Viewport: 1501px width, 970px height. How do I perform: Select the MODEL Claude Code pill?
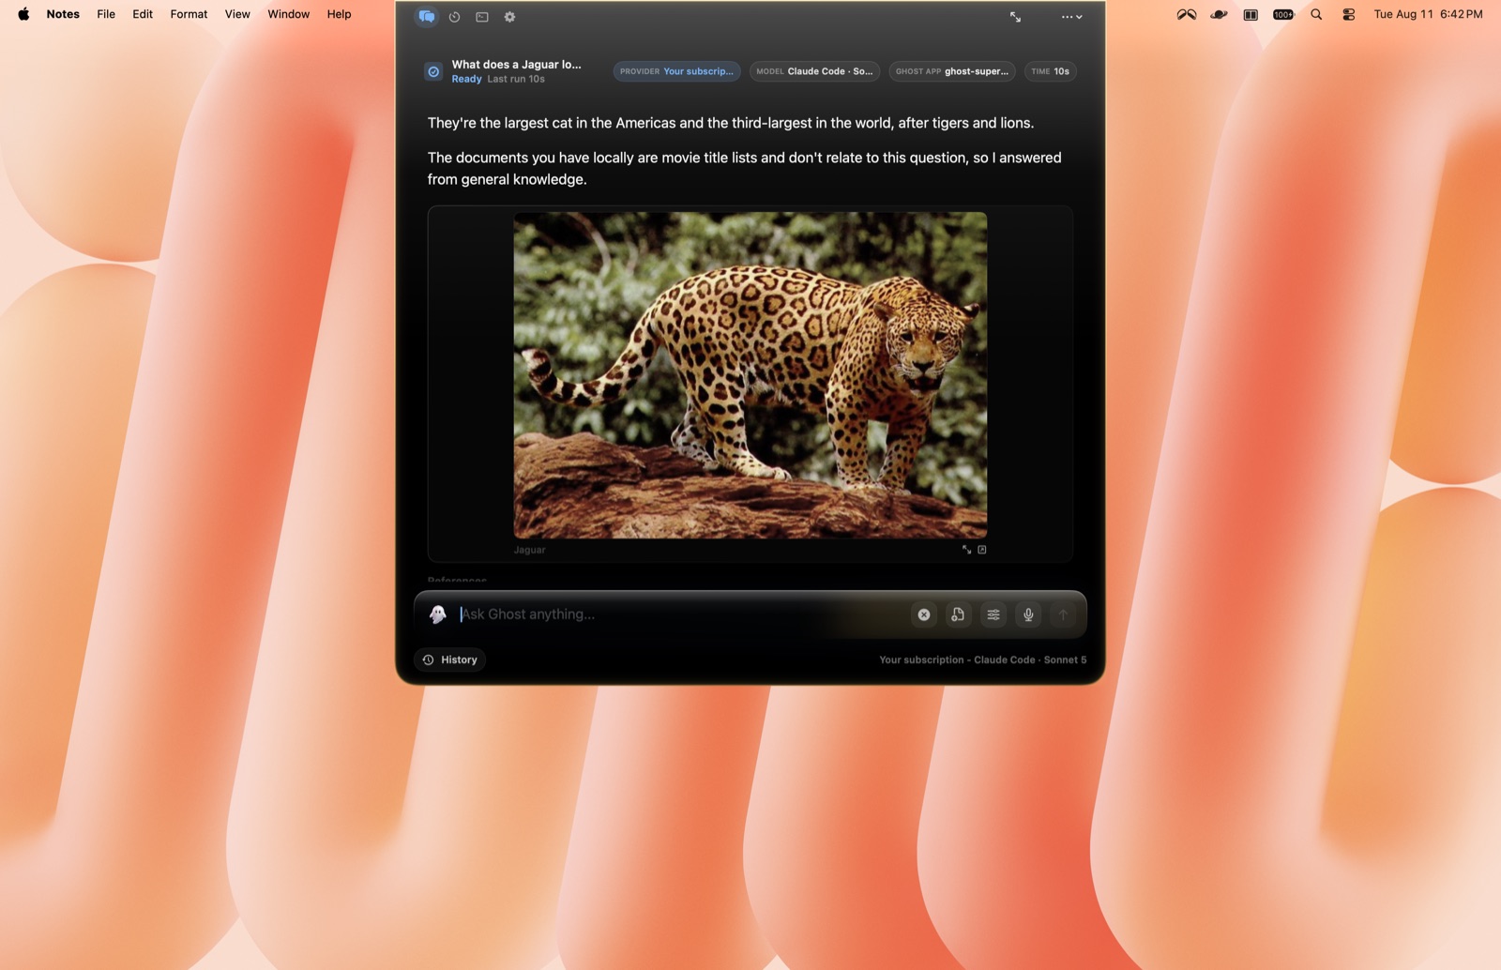pos(814,71)
